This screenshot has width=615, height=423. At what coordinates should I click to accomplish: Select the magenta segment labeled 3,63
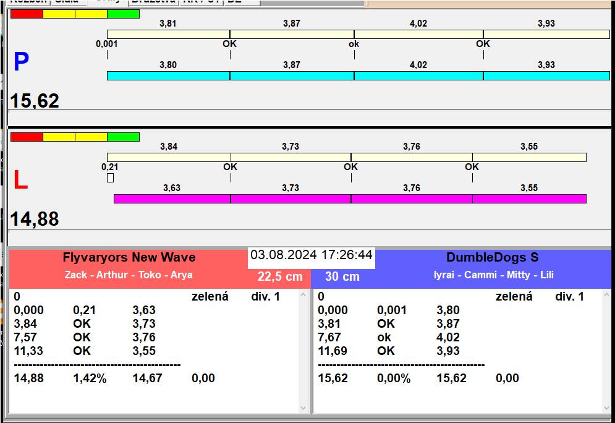point(172,199)
